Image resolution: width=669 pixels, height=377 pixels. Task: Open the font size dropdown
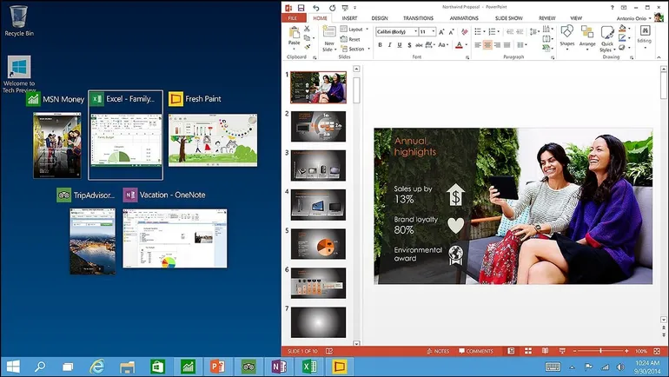coord(433,31)
